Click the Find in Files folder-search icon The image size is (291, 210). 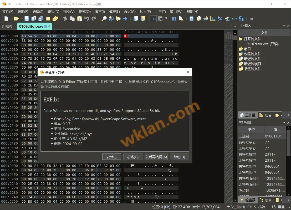118,19
